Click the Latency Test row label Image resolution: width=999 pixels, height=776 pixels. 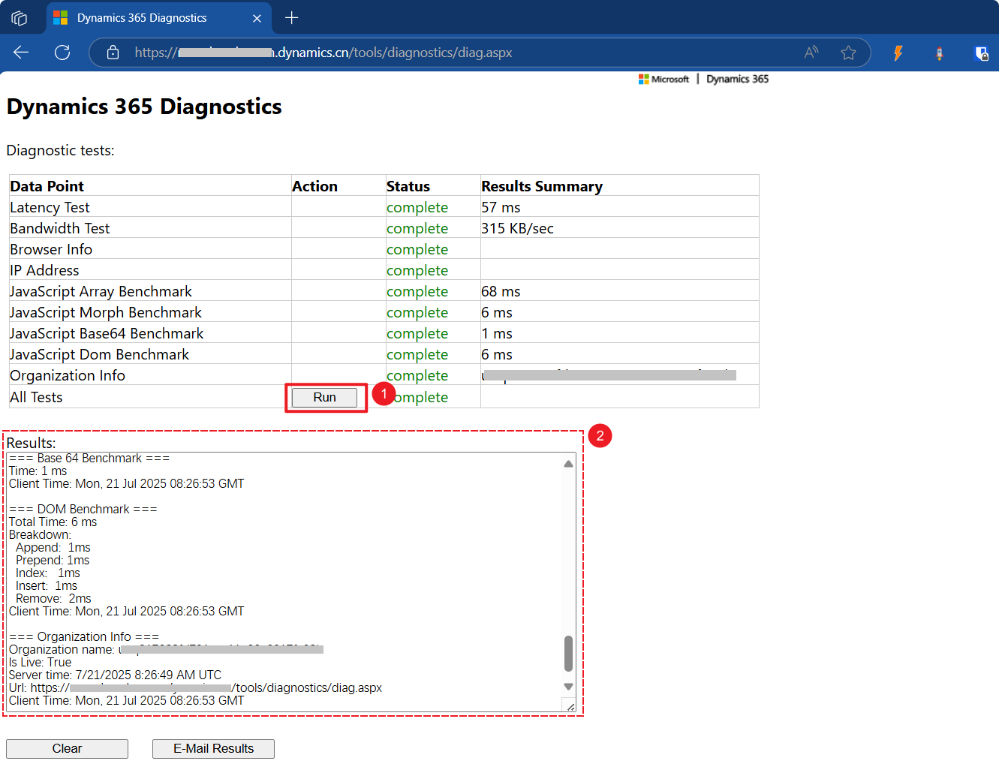(50, 207)
